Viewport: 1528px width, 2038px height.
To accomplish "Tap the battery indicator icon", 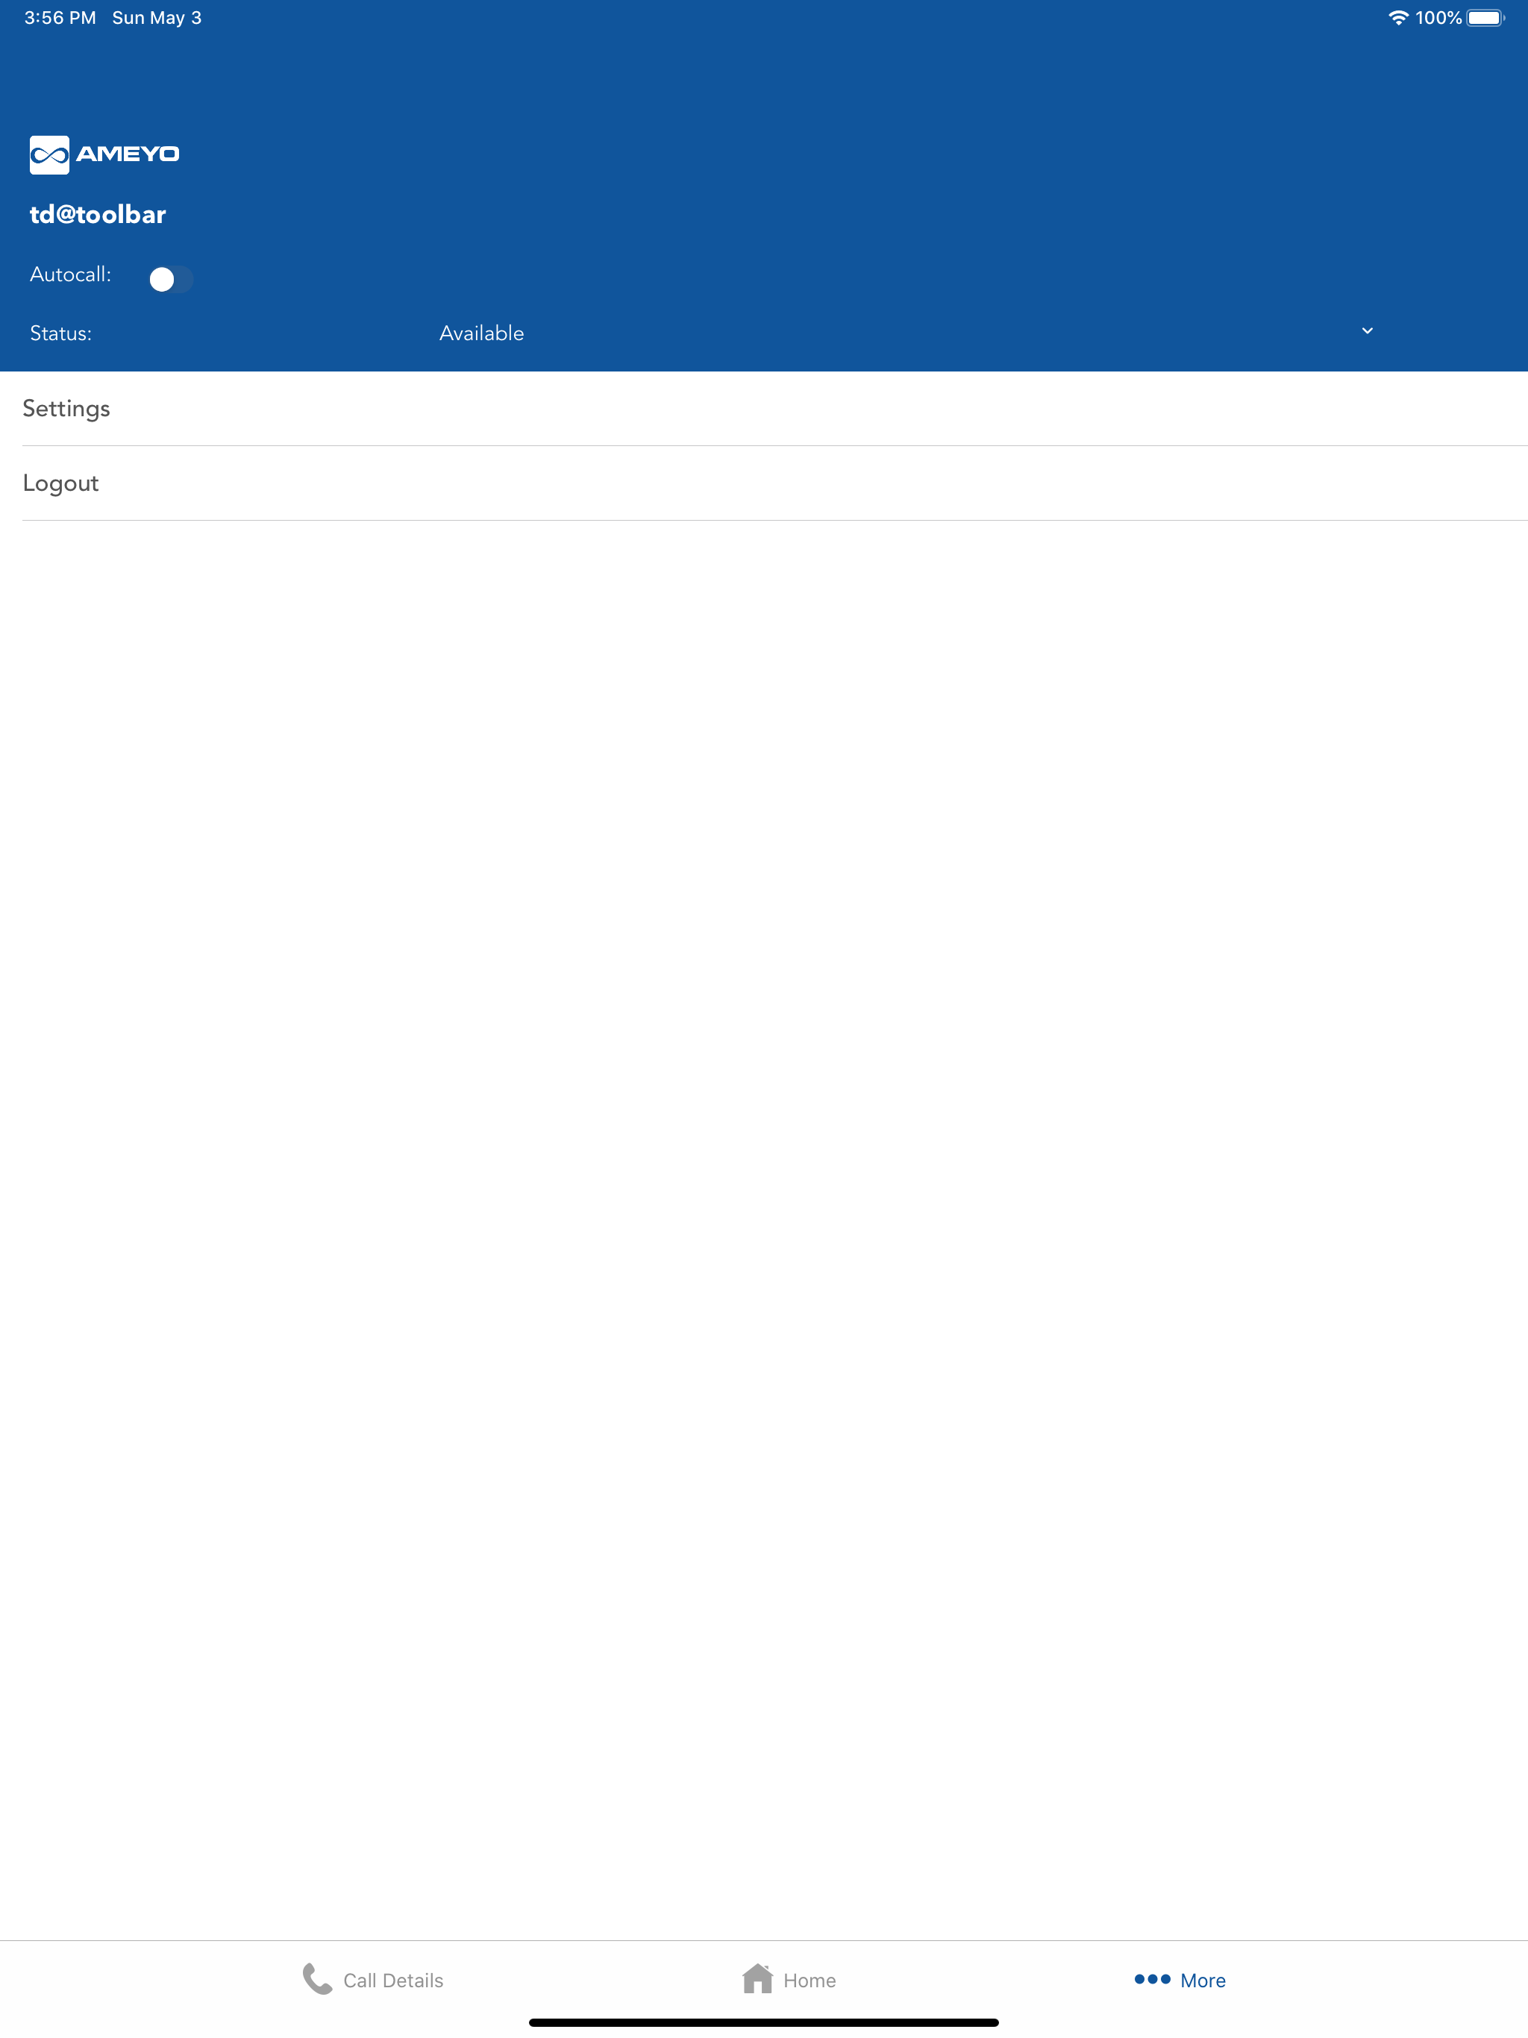I will coord(1485,17).
